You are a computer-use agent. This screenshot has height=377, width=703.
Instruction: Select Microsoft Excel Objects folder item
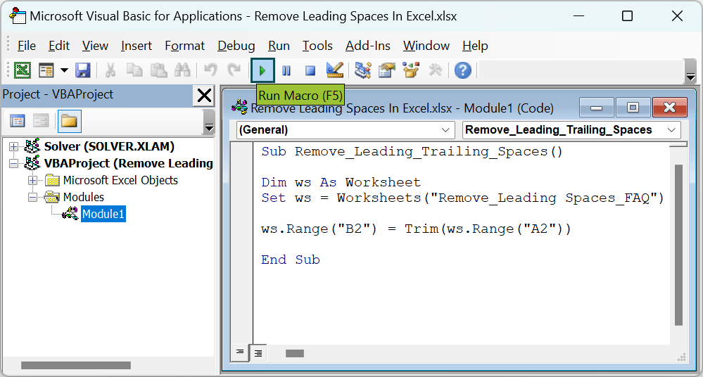tap(120, 180)
